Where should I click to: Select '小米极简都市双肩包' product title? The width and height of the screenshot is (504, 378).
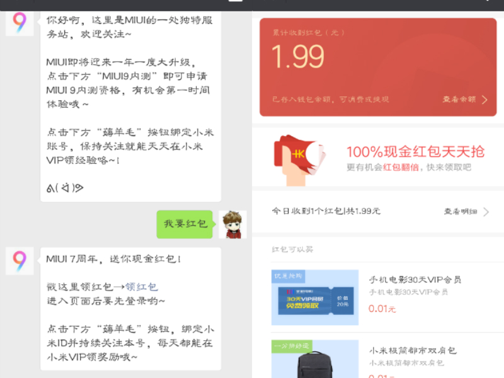point(413,350)
